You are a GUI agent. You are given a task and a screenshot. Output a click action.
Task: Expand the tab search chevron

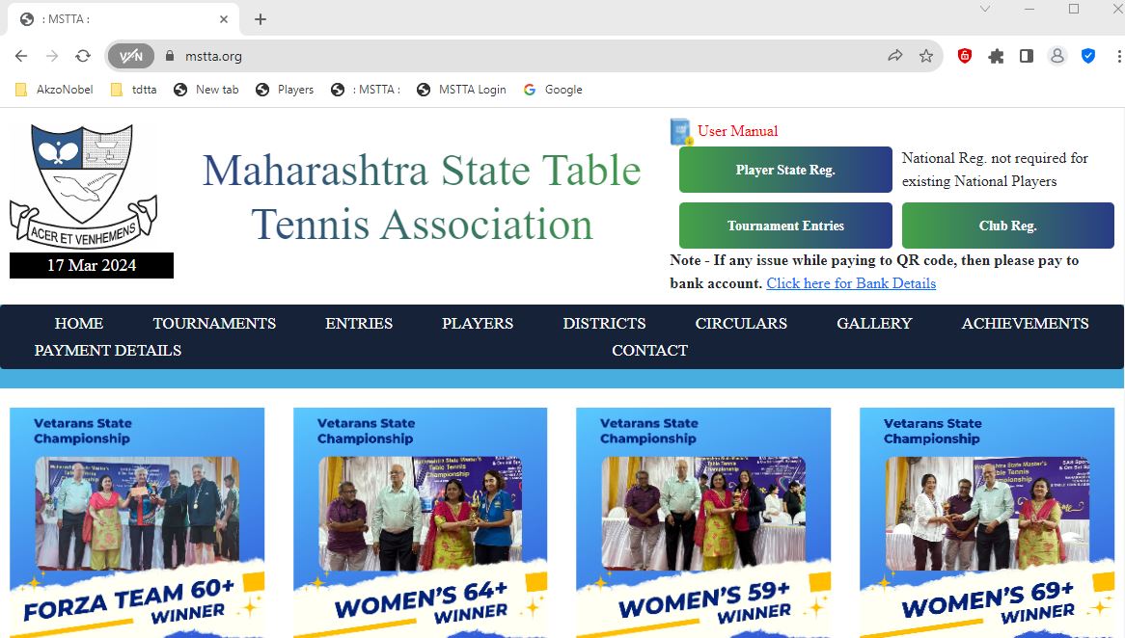coord(985,9)
